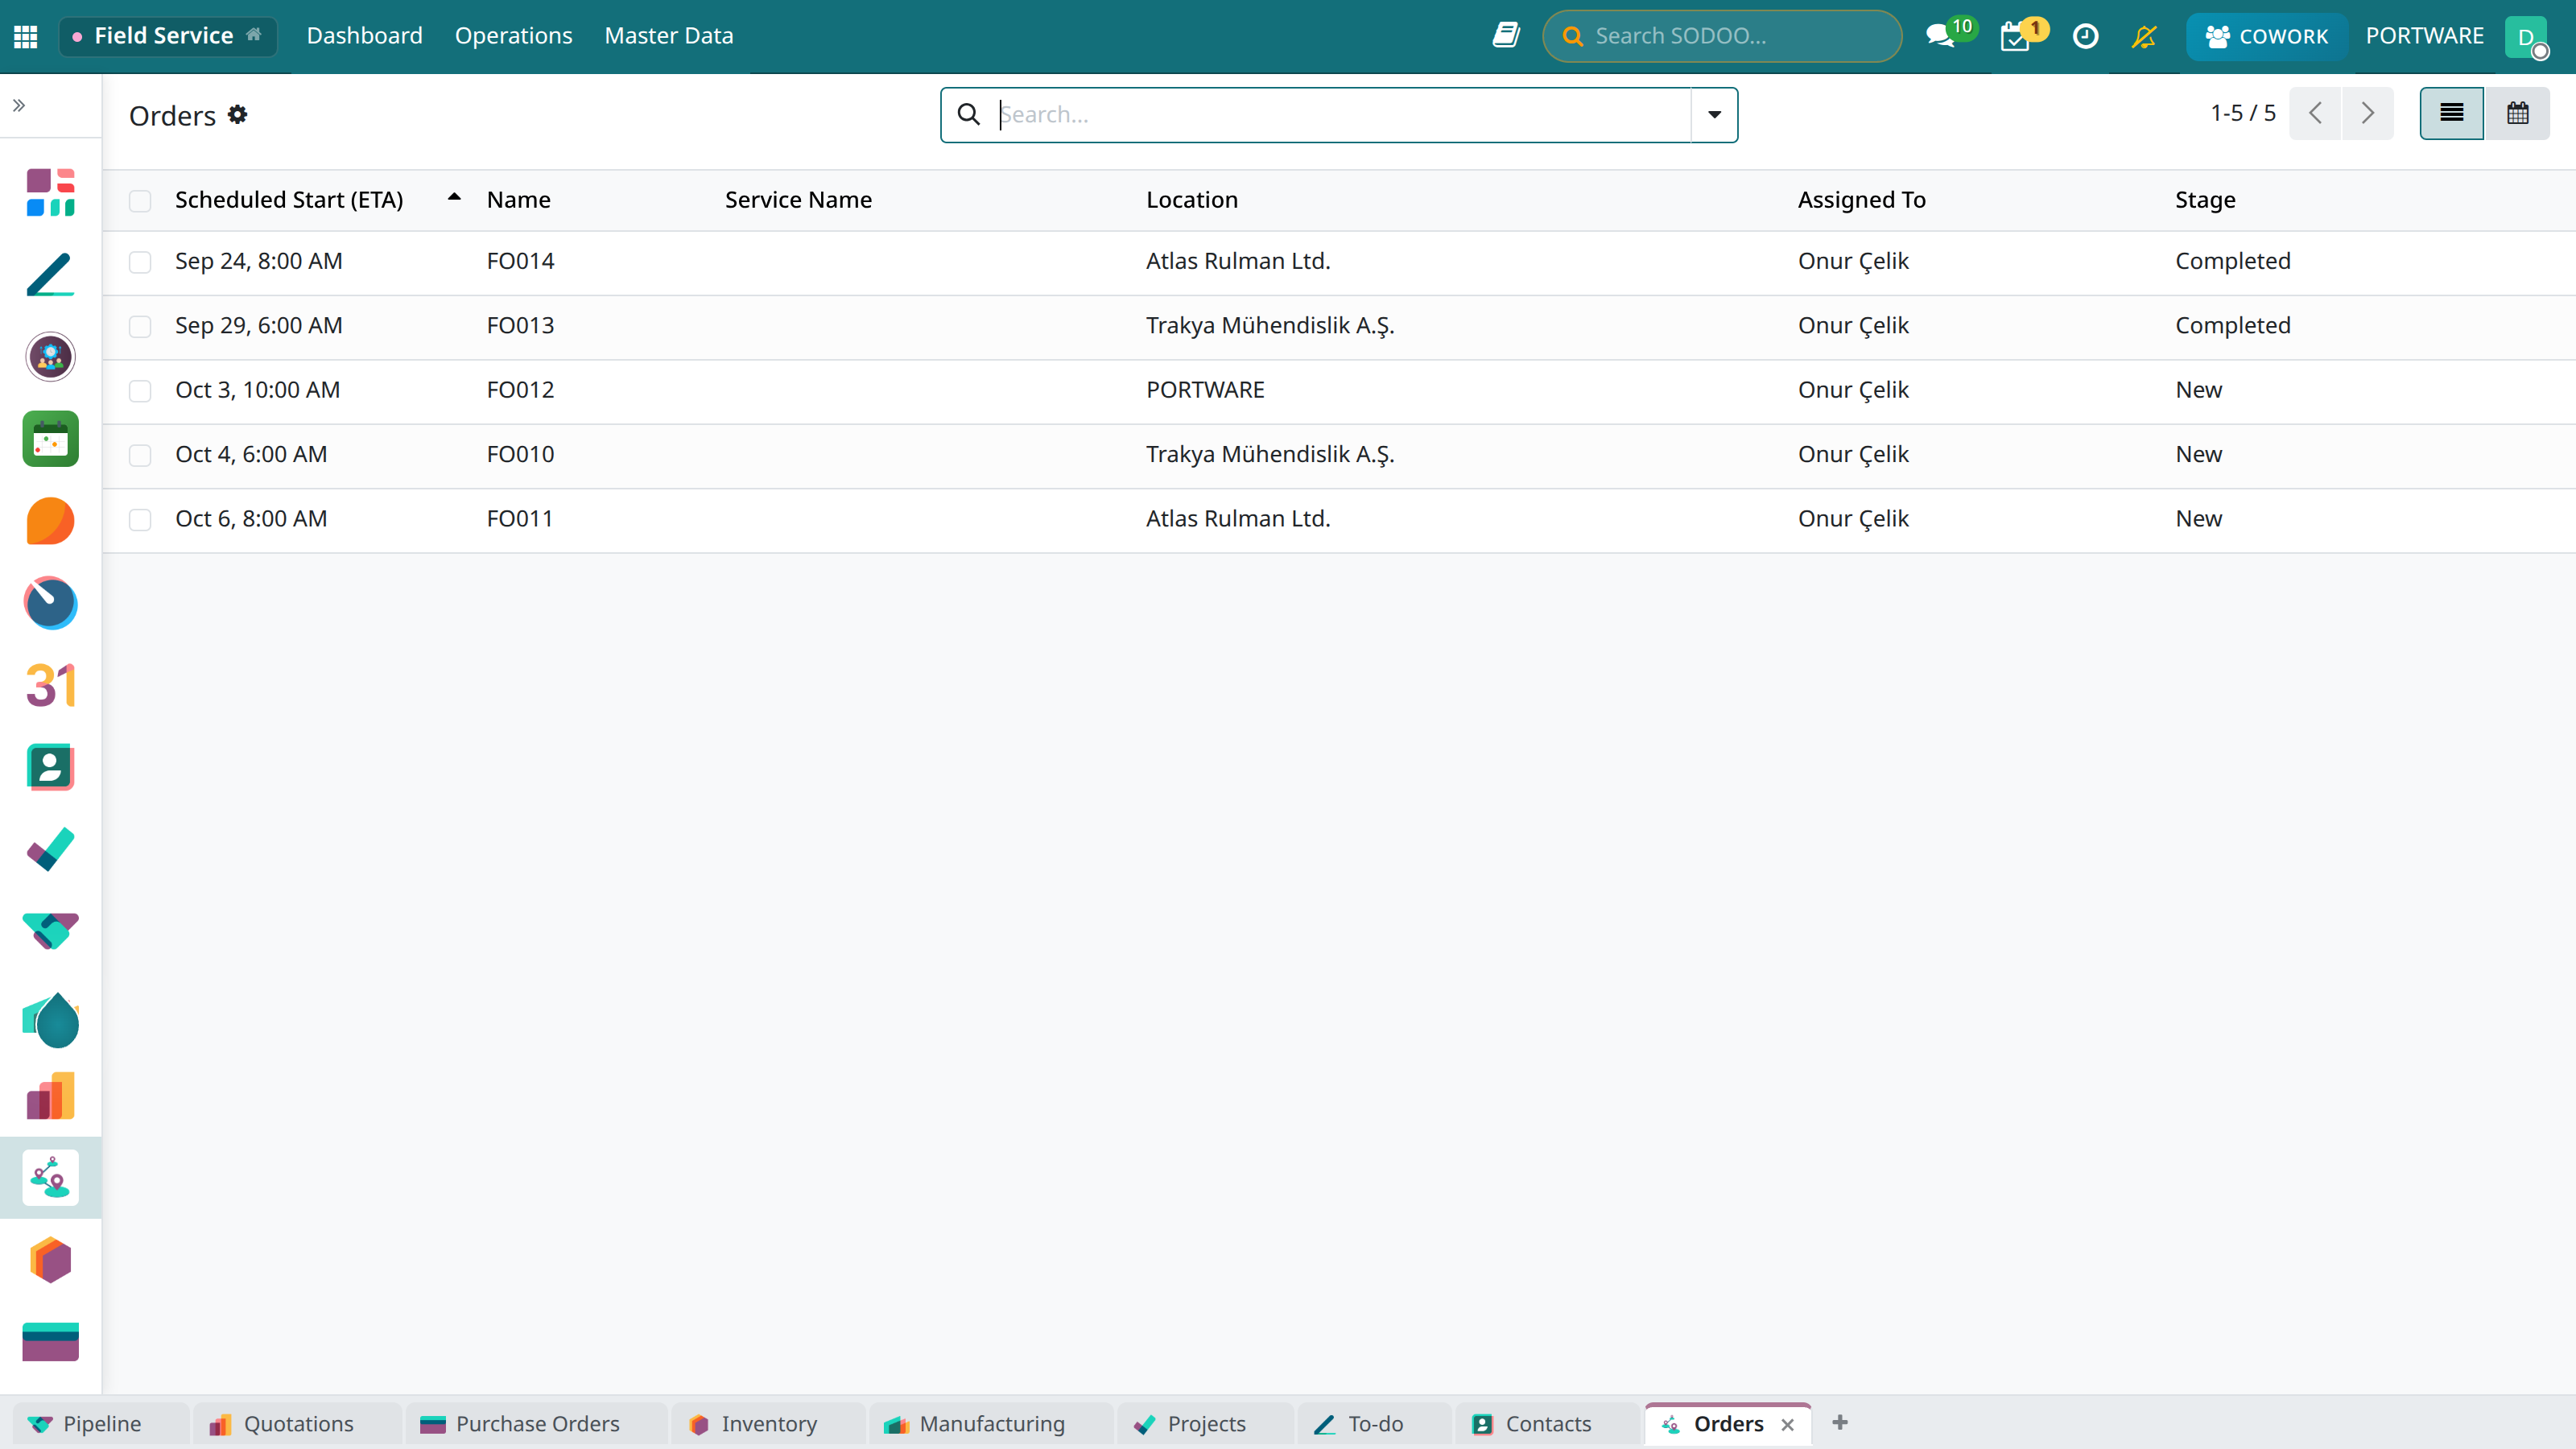Viewport: 2576px width, 1449px height.
Task: Switch to the Inventory bottom tab
Action: (x=768, y=1423)
